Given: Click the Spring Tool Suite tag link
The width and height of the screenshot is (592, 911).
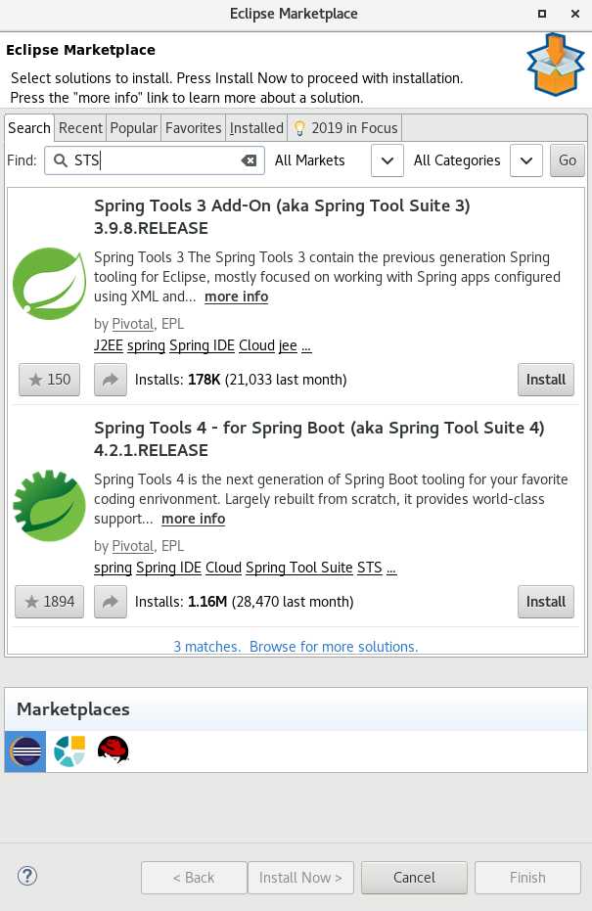Looking at the screenshot, I should tap(299, 568).
